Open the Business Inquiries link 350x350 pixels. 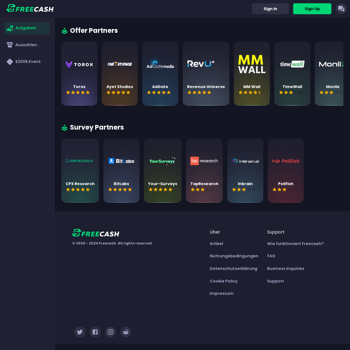286,269
